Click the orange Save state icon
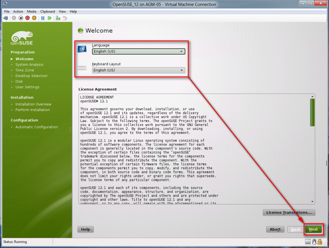This screenshot has height=248, width=329. tap(34, 18)
